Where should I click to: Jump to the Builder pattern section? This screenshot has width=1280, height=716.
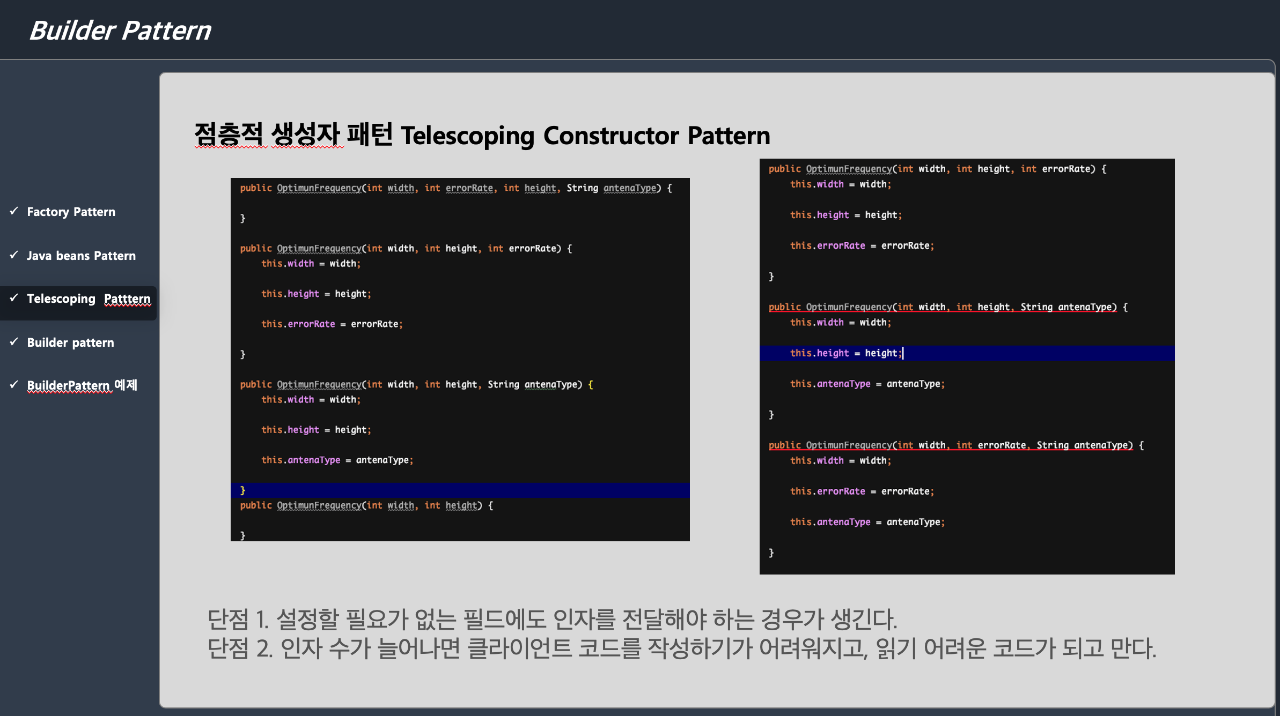(x=70, y=342)
